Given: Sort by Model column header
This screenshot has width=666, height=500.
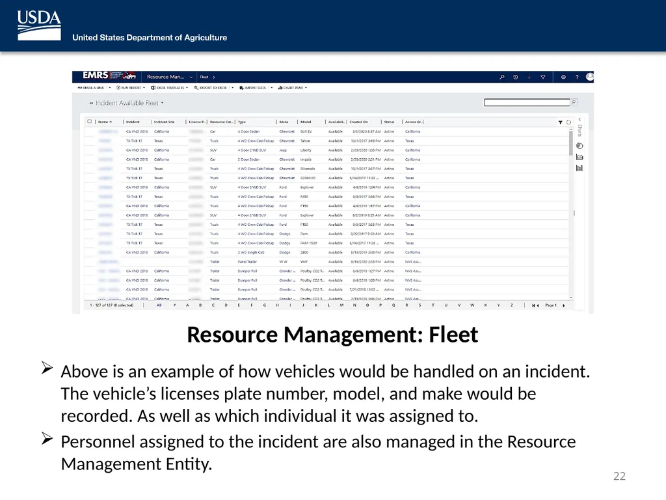Looking at the screenshot, I should point(306,122).
